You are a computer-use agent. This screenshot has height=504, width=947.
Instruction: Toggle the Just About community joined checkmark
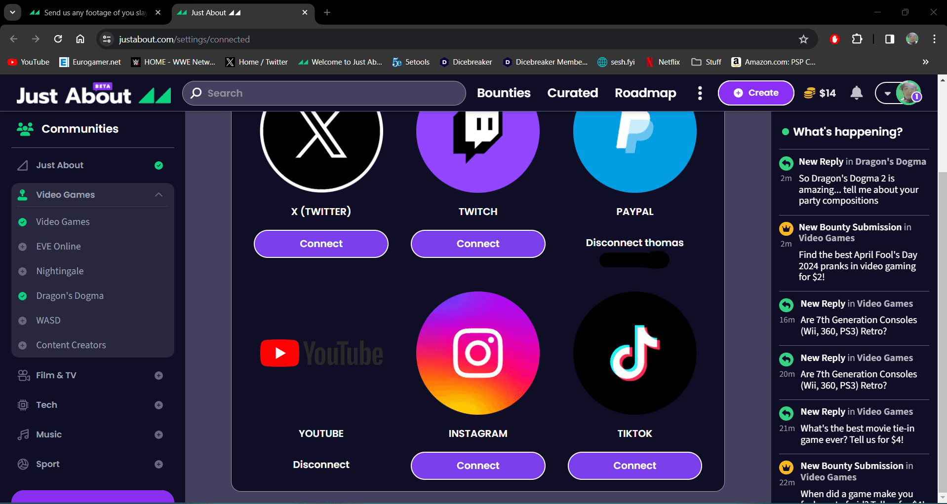(x=158, y=165)
